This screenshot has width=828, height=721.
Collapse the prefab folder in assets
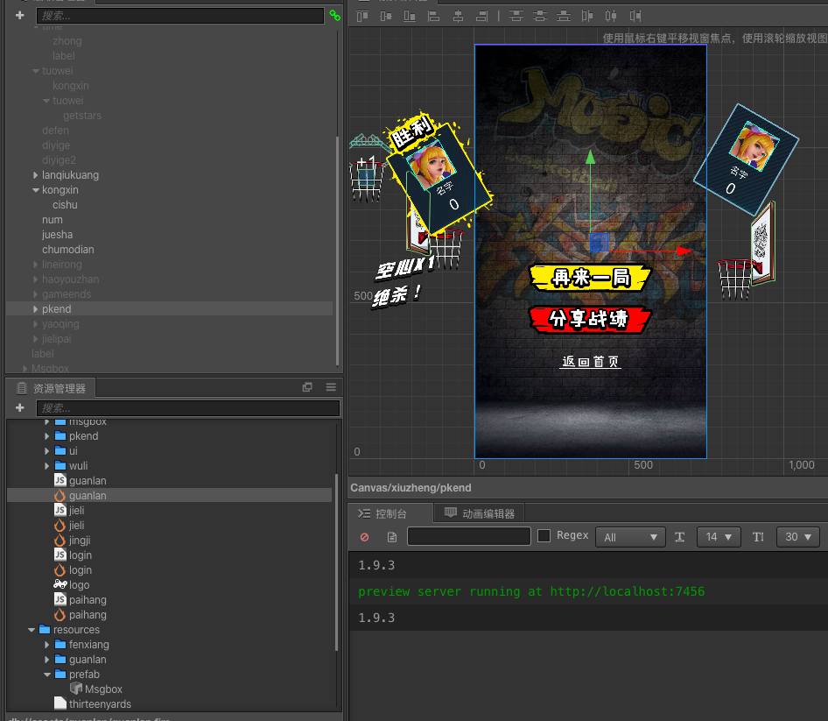tap(47, 675)
